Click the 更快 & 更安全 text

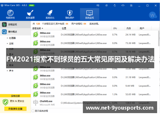click(17, 101)
